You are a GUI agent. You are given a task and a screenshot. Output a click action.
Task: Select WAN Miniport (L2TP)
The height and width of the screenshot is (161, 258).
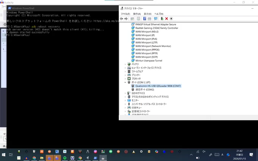coord(146,42)
